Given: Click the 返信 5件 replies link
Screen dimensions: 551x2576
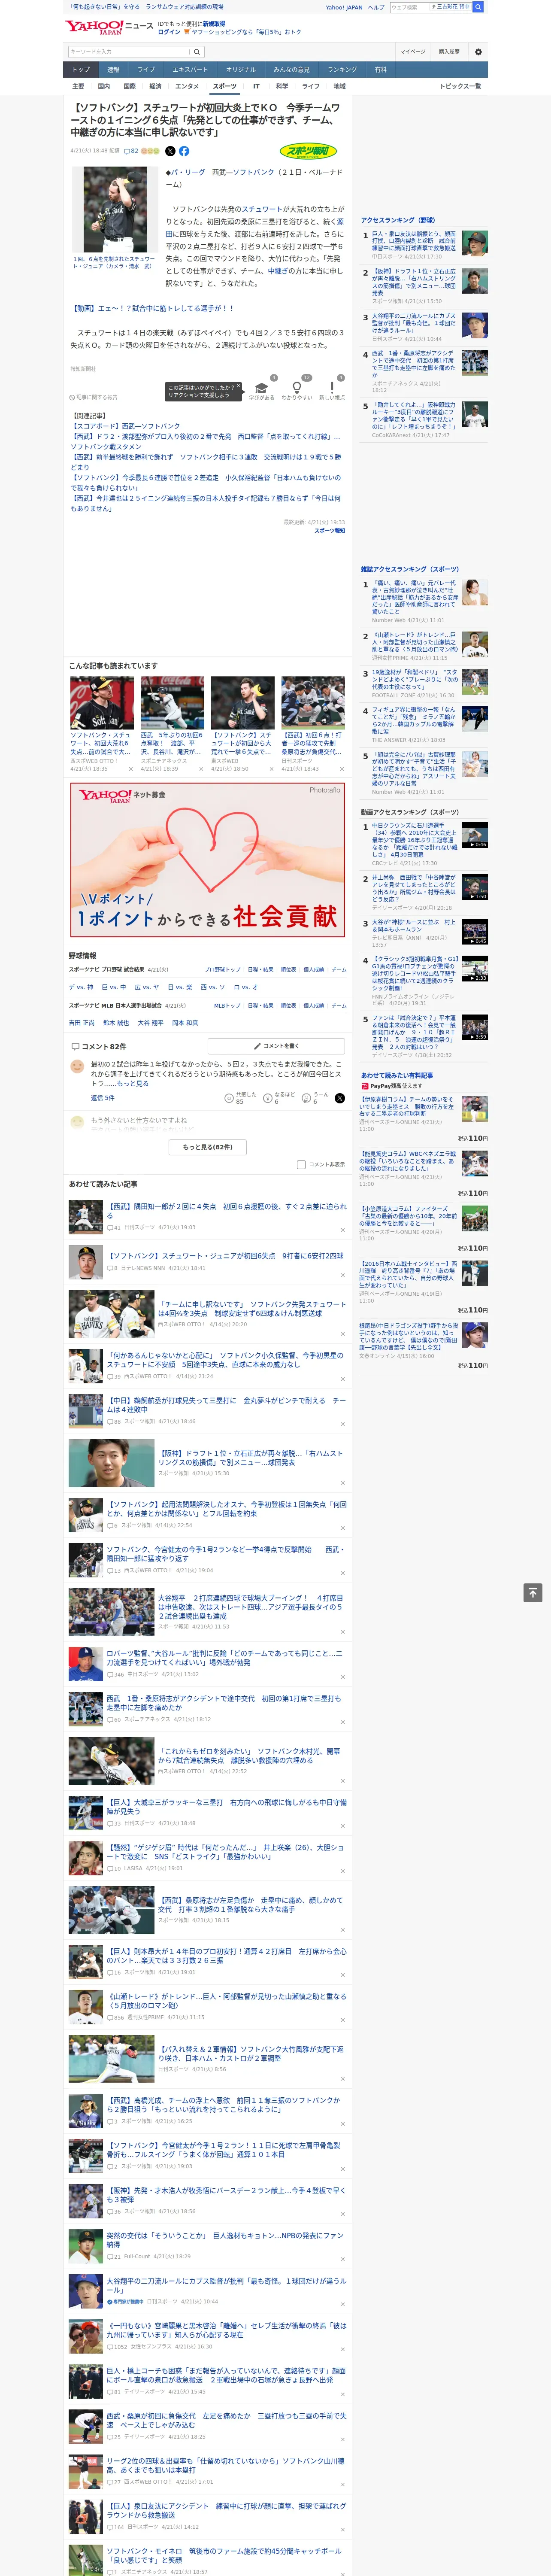Looking at the screenshot, I should click(103, 1097).
